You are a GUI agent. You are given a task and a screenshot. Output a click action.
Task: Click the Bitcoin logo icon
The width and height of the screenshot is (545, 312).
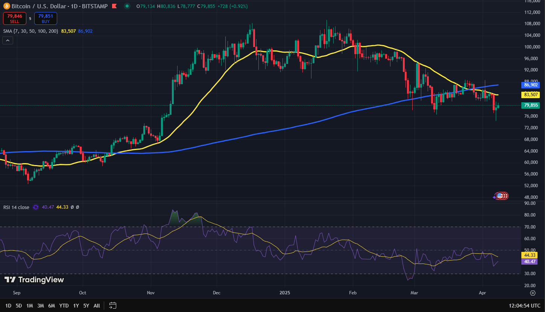click(6, 6)
